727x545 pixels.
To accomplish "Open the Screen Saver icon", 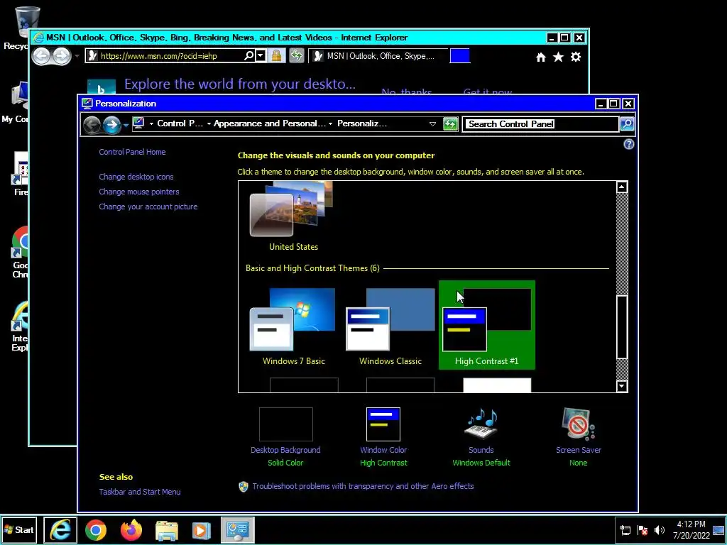I will pos(578,424).
